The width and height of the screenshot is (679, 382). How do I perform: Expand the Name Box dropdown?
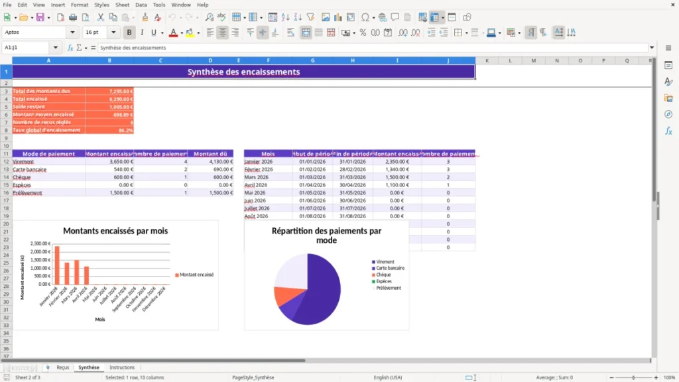[x=56, y=48]
